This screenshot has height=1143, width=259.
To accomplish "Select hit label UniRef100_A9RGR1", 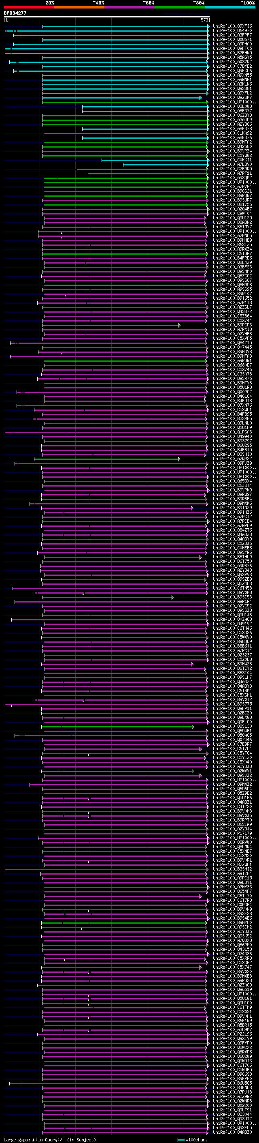I will pyautogui.click(x=232, y=361).
